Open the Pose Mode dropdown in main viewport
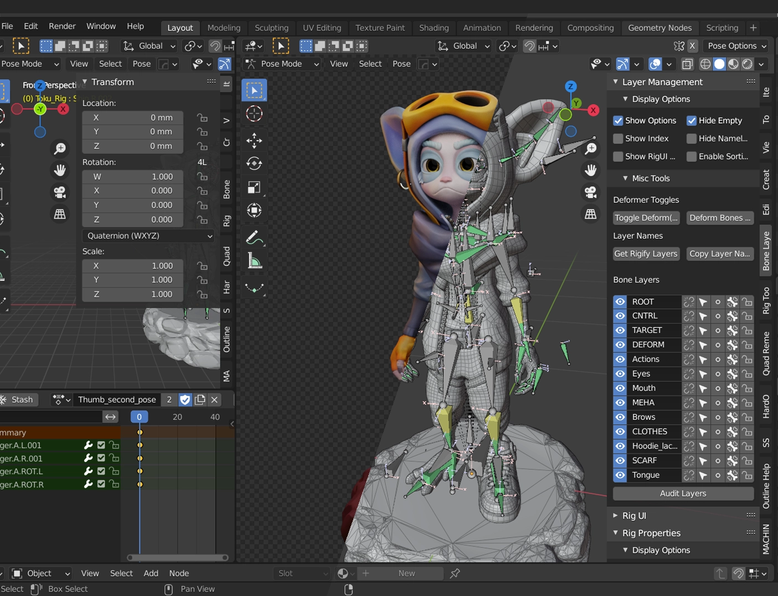Image resolution: width=778 pixels, height=596 pixels. [283, 64]
